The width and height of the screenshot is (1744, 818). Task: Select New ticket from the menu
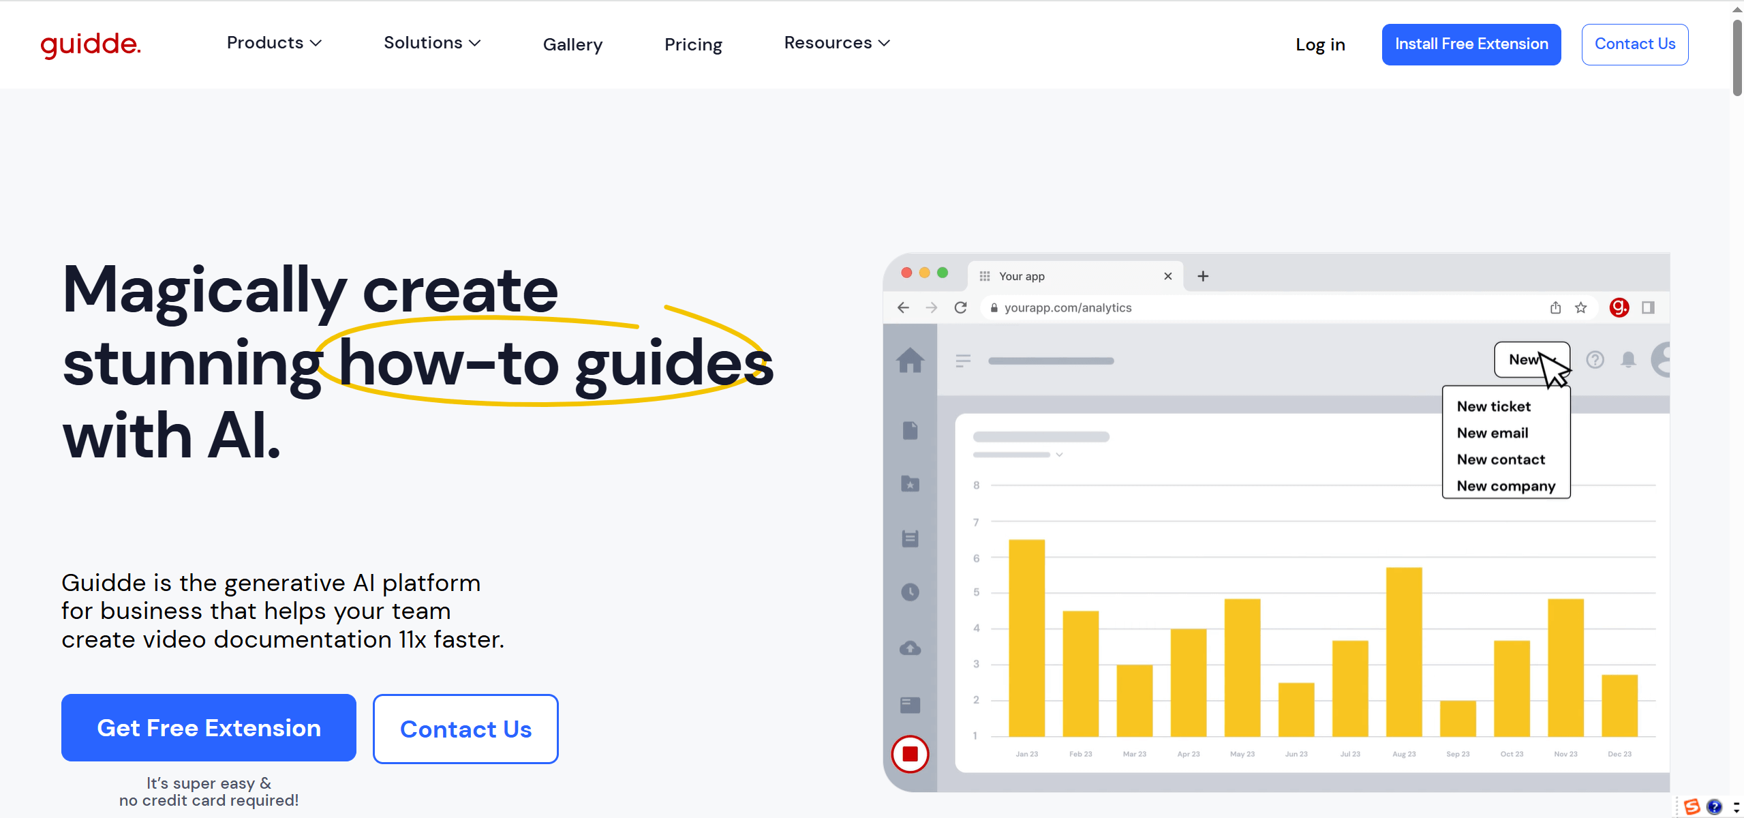pos(1493,406)
